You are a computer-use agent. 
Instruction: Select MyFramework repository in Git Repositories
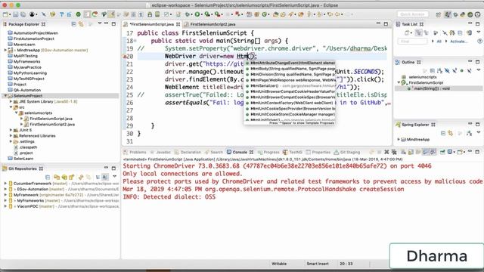pos(64,195)
